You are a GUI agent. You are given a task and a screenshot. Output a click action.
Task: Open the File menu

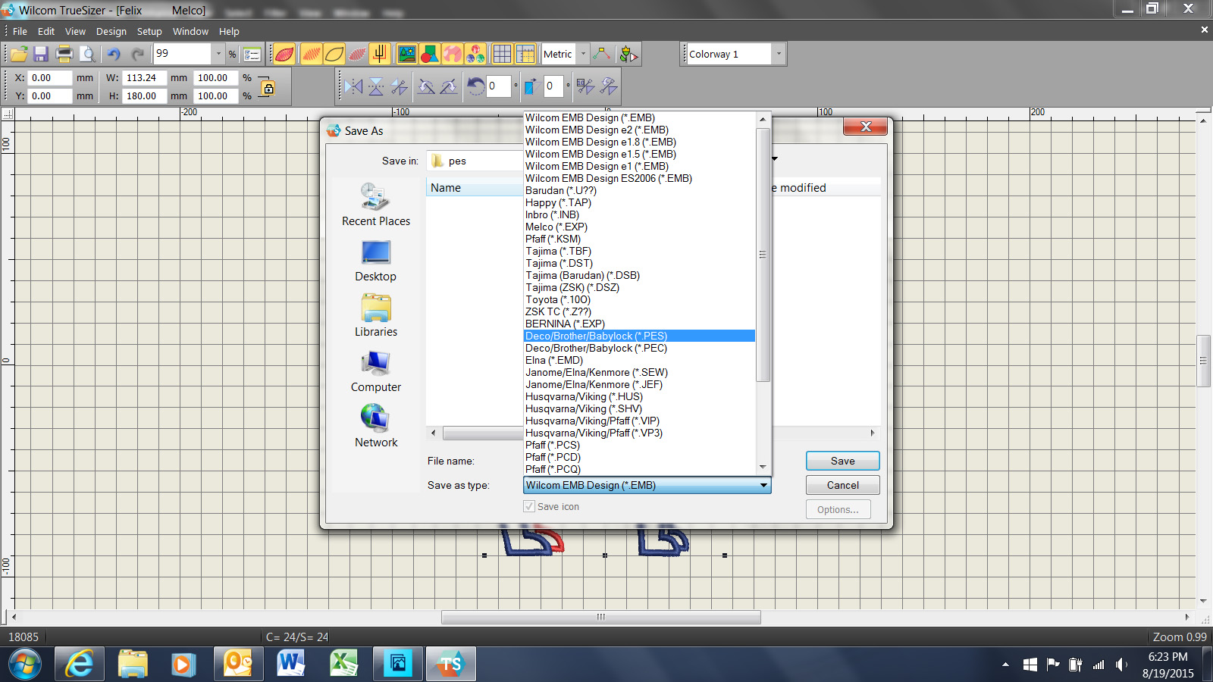point(20,31)
